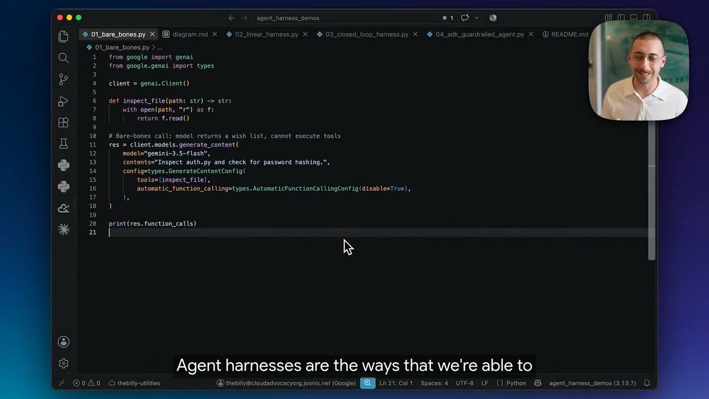Toggle the secondary side bar
The image size is (709, 399).
point(646,18)
